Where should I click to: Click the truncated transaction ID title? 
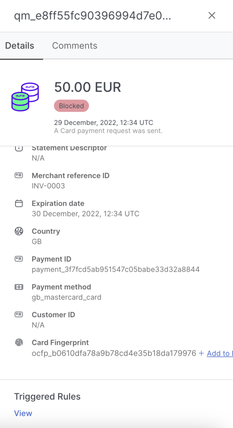pyautogui.click(x=93, y=16)
